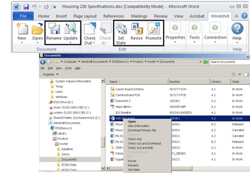Click the change view icon in explorer toolbar

pos(233,75)
